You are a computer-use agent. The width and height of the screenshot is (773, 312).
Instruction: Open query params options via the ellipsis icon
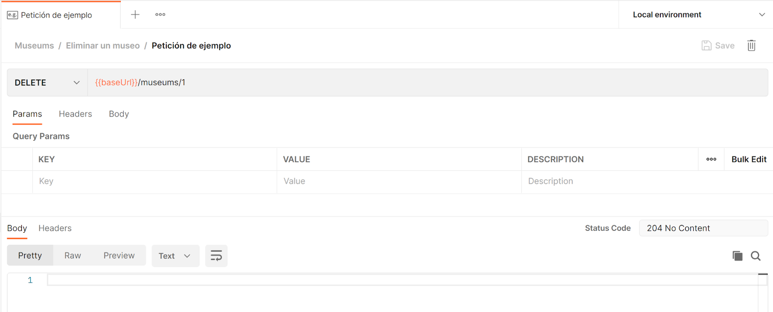click(x=711, y=159)
